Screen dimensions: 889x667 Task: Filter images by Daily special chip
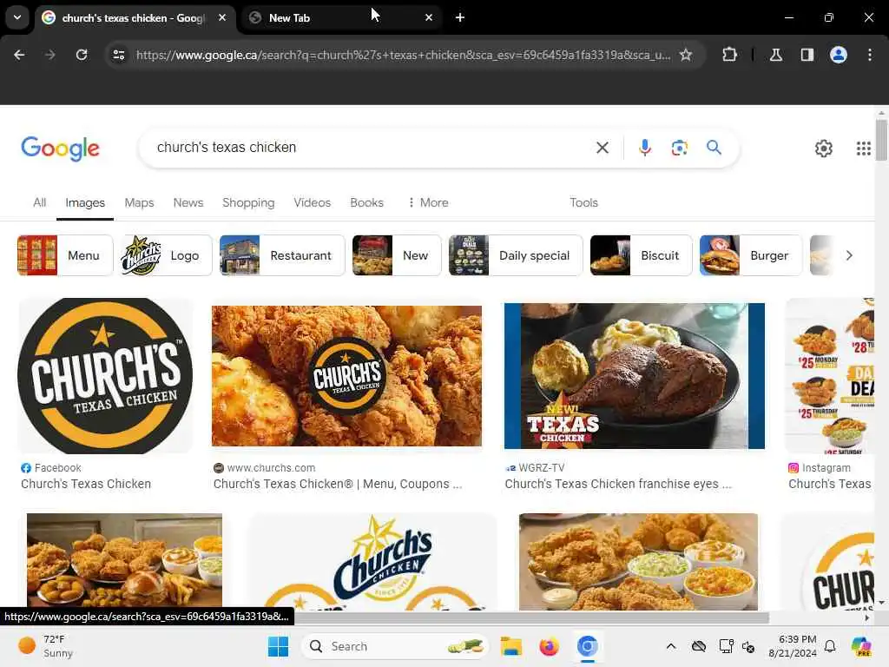click(516, 255)
